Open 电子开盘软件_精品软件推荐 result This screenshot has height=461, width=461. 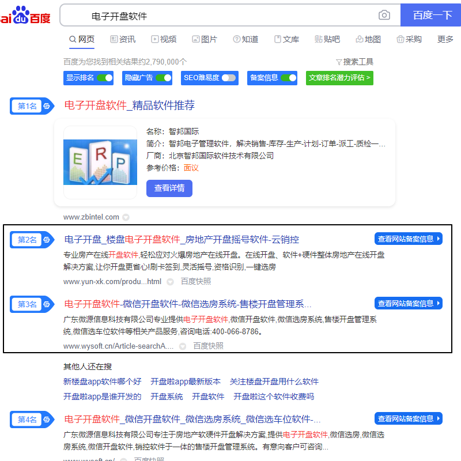click(129, 105)
